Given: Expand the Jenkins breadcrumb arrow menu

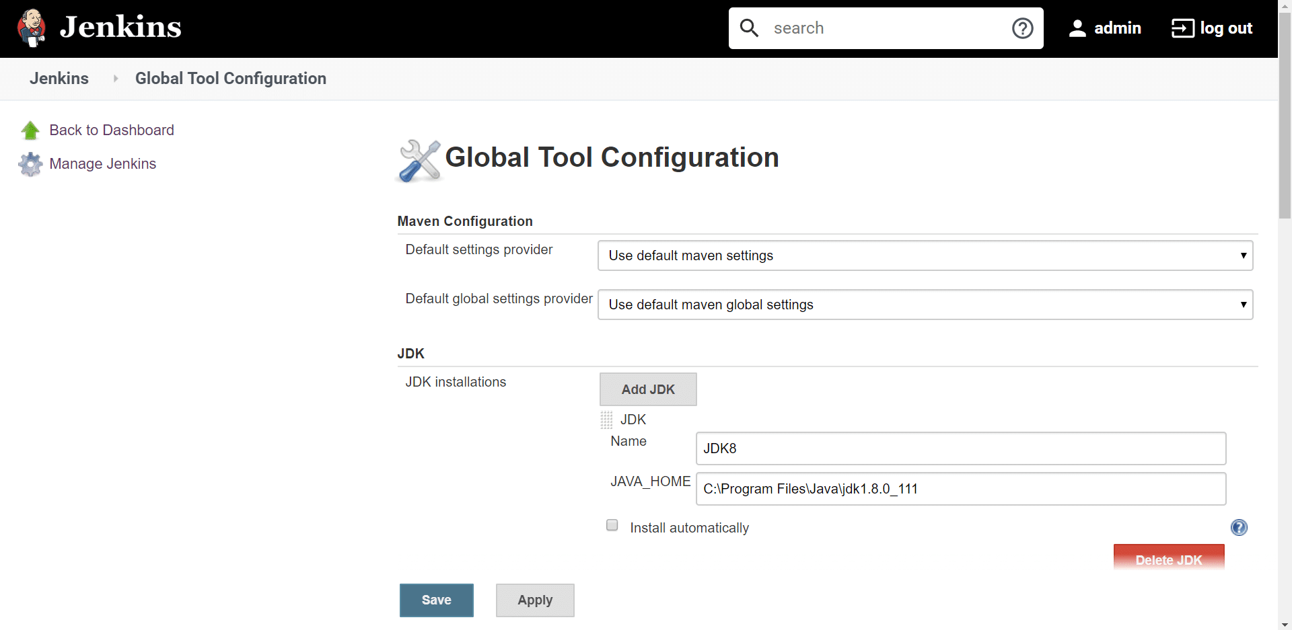Looking at the screenshot, I should click(x=116, y=79).
